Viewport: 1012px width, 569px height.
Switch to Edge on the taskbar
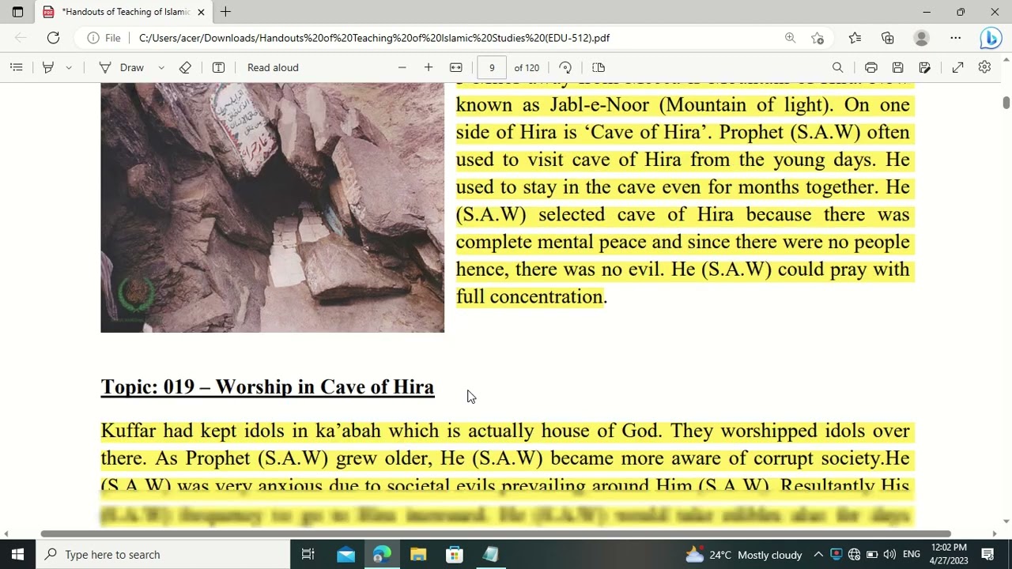382,554
